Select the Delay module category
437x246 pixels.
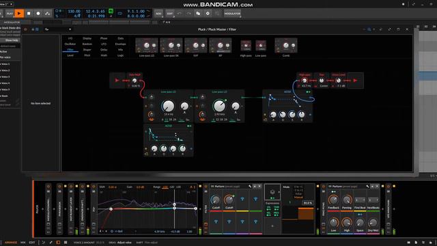[x=104, y=50]
